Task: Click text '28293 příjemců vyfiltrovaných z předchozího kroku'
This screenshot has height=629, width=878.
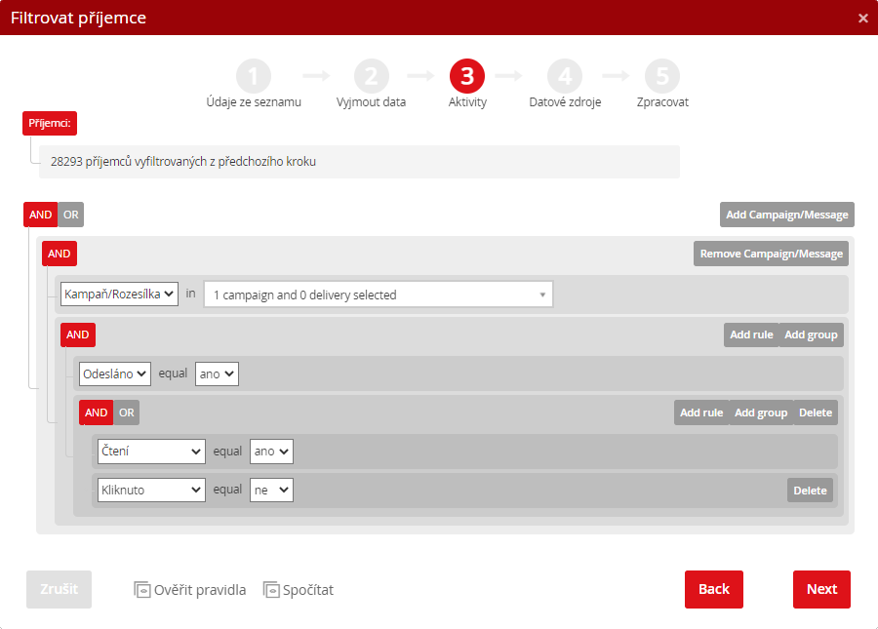Action: pos(183,162)
